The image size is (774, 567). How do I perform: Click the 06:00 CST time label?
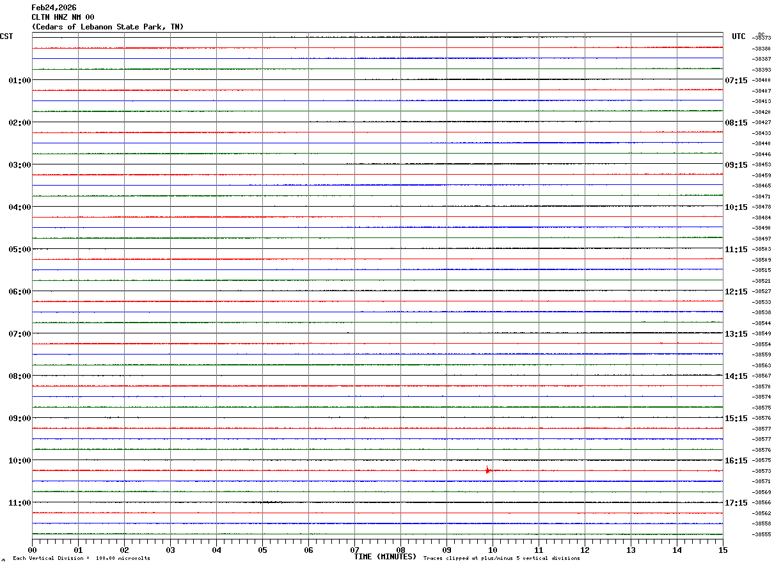point(20,291)
